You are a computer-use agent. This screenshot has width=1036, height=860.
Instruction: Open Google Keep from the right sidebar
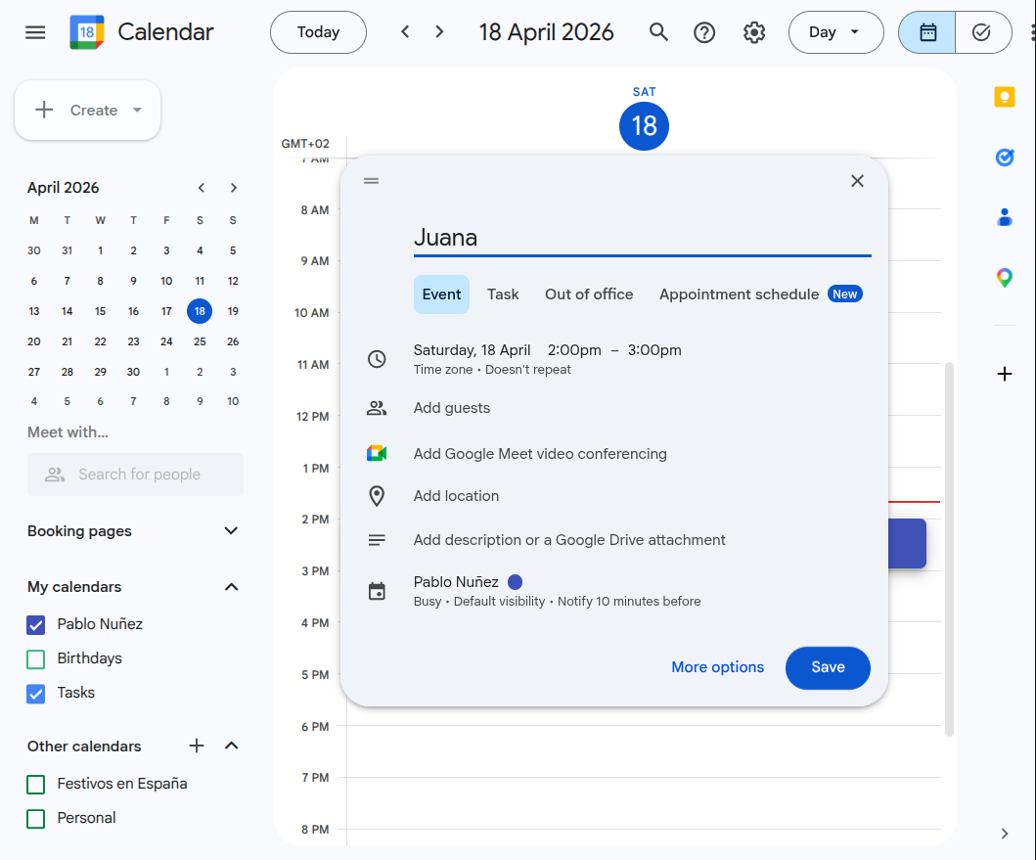pos(1005,96)
